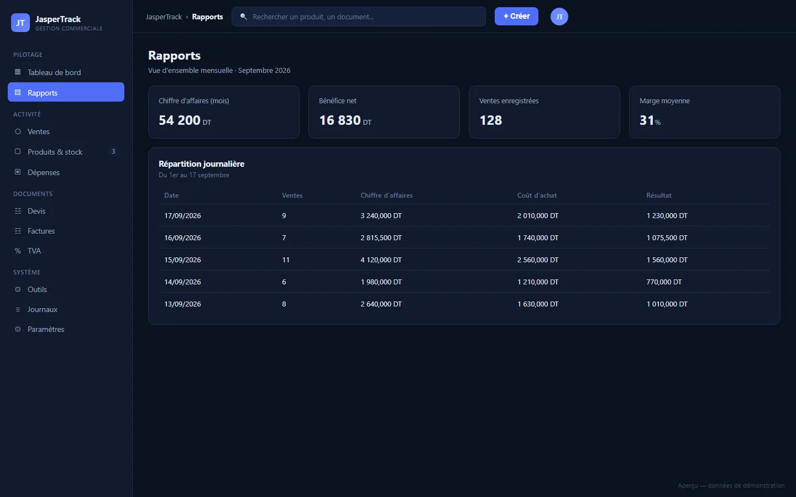Screen dimensions: 796x497
Task: Click the Ventes circle icon
Action: click(18, 131)
